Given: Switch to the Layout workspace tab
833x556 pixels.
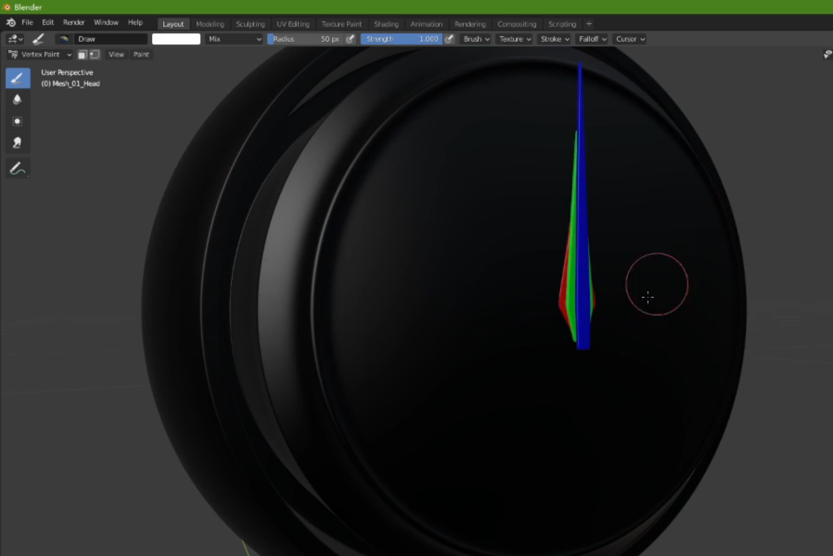Looking at the screenshot, I should [x=173, y=24].
